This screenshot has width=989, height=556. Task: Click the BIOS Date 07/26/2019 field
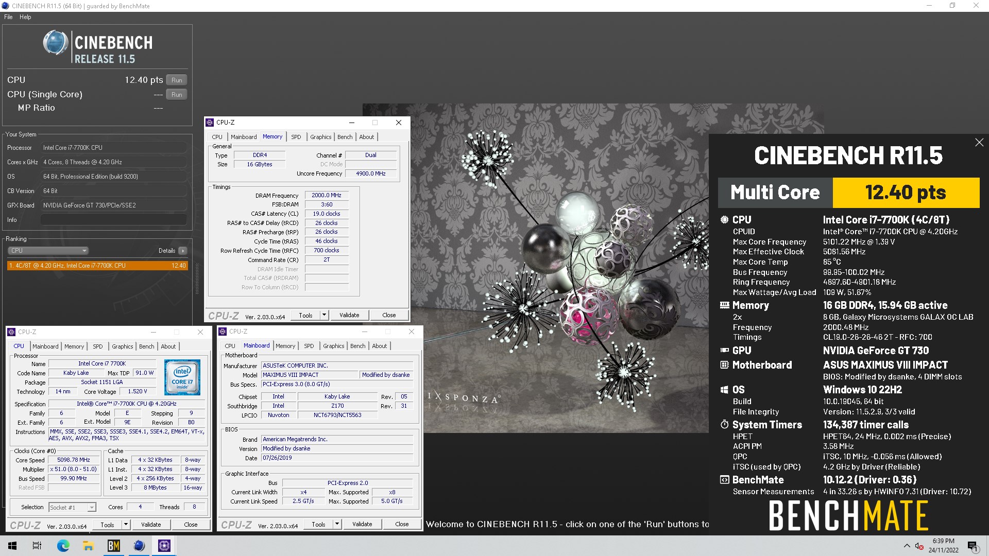pyautogui.click(x=337, y=458)
